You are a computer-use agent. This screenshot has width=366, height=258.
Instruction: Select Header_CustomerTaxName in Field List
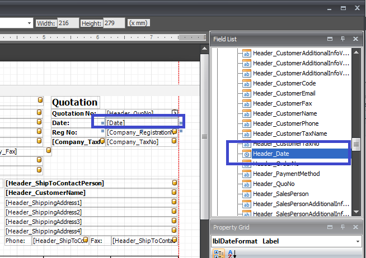[290, 133]
